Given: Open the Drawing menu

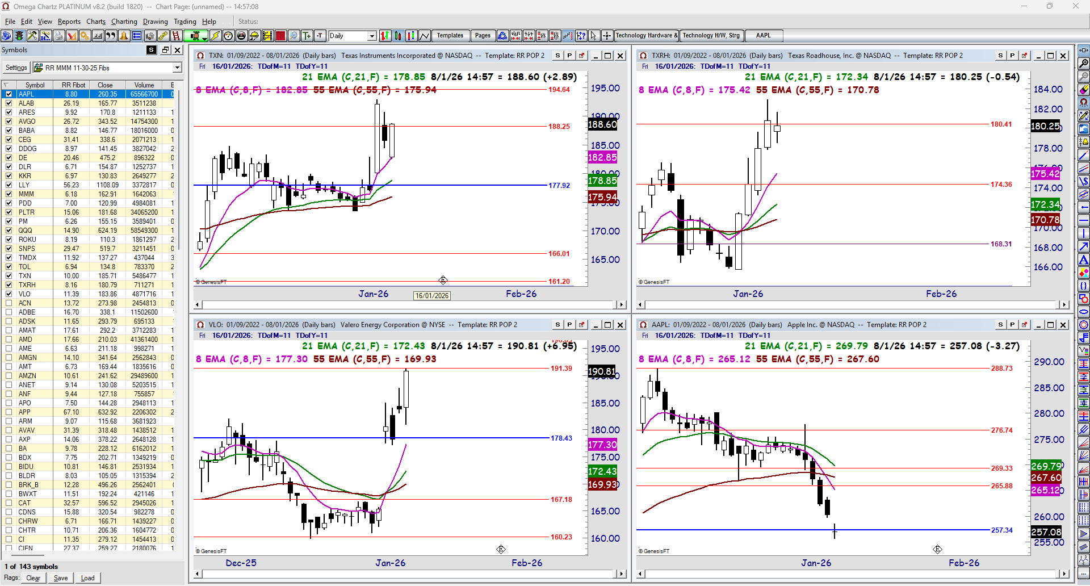Looking at the screenshot, I should (156, 22).
